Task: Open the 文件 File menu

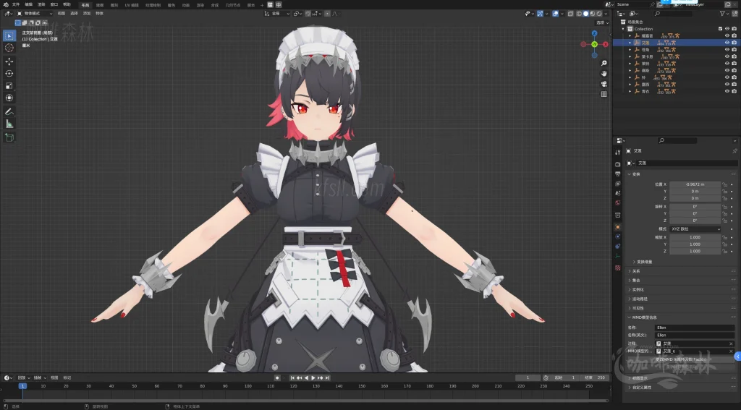Action: [x=16, y=4]
